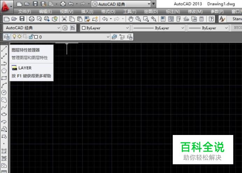Image resolution: width=242 pixels, height=173 pixels.
Task: Expand the AutoCAD 经典 workspace dropdown in title bar
Action: coord(149,4)
